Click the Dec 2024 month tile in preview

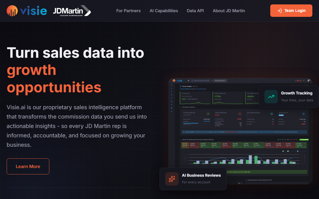pos(185,145)
